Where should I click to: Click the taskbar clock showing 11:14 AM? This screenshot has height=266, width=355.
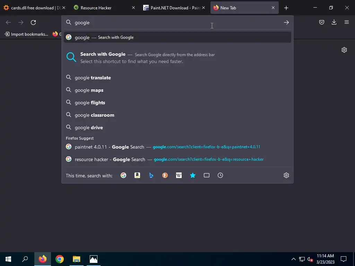pos(325,259)
